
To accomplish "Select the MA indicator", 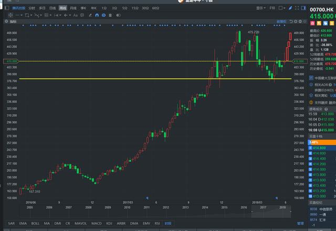I will (x=47, y=223).
